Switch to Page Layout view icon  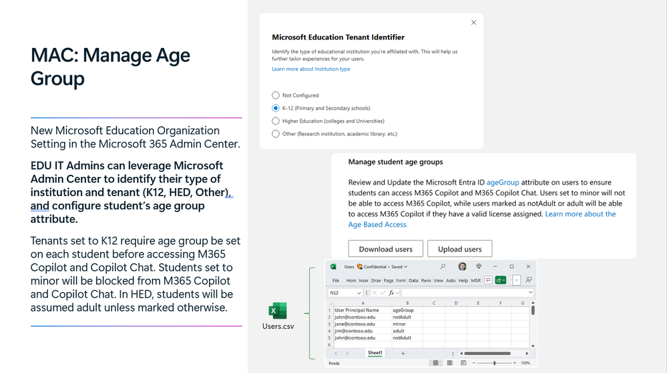[449, 363]
